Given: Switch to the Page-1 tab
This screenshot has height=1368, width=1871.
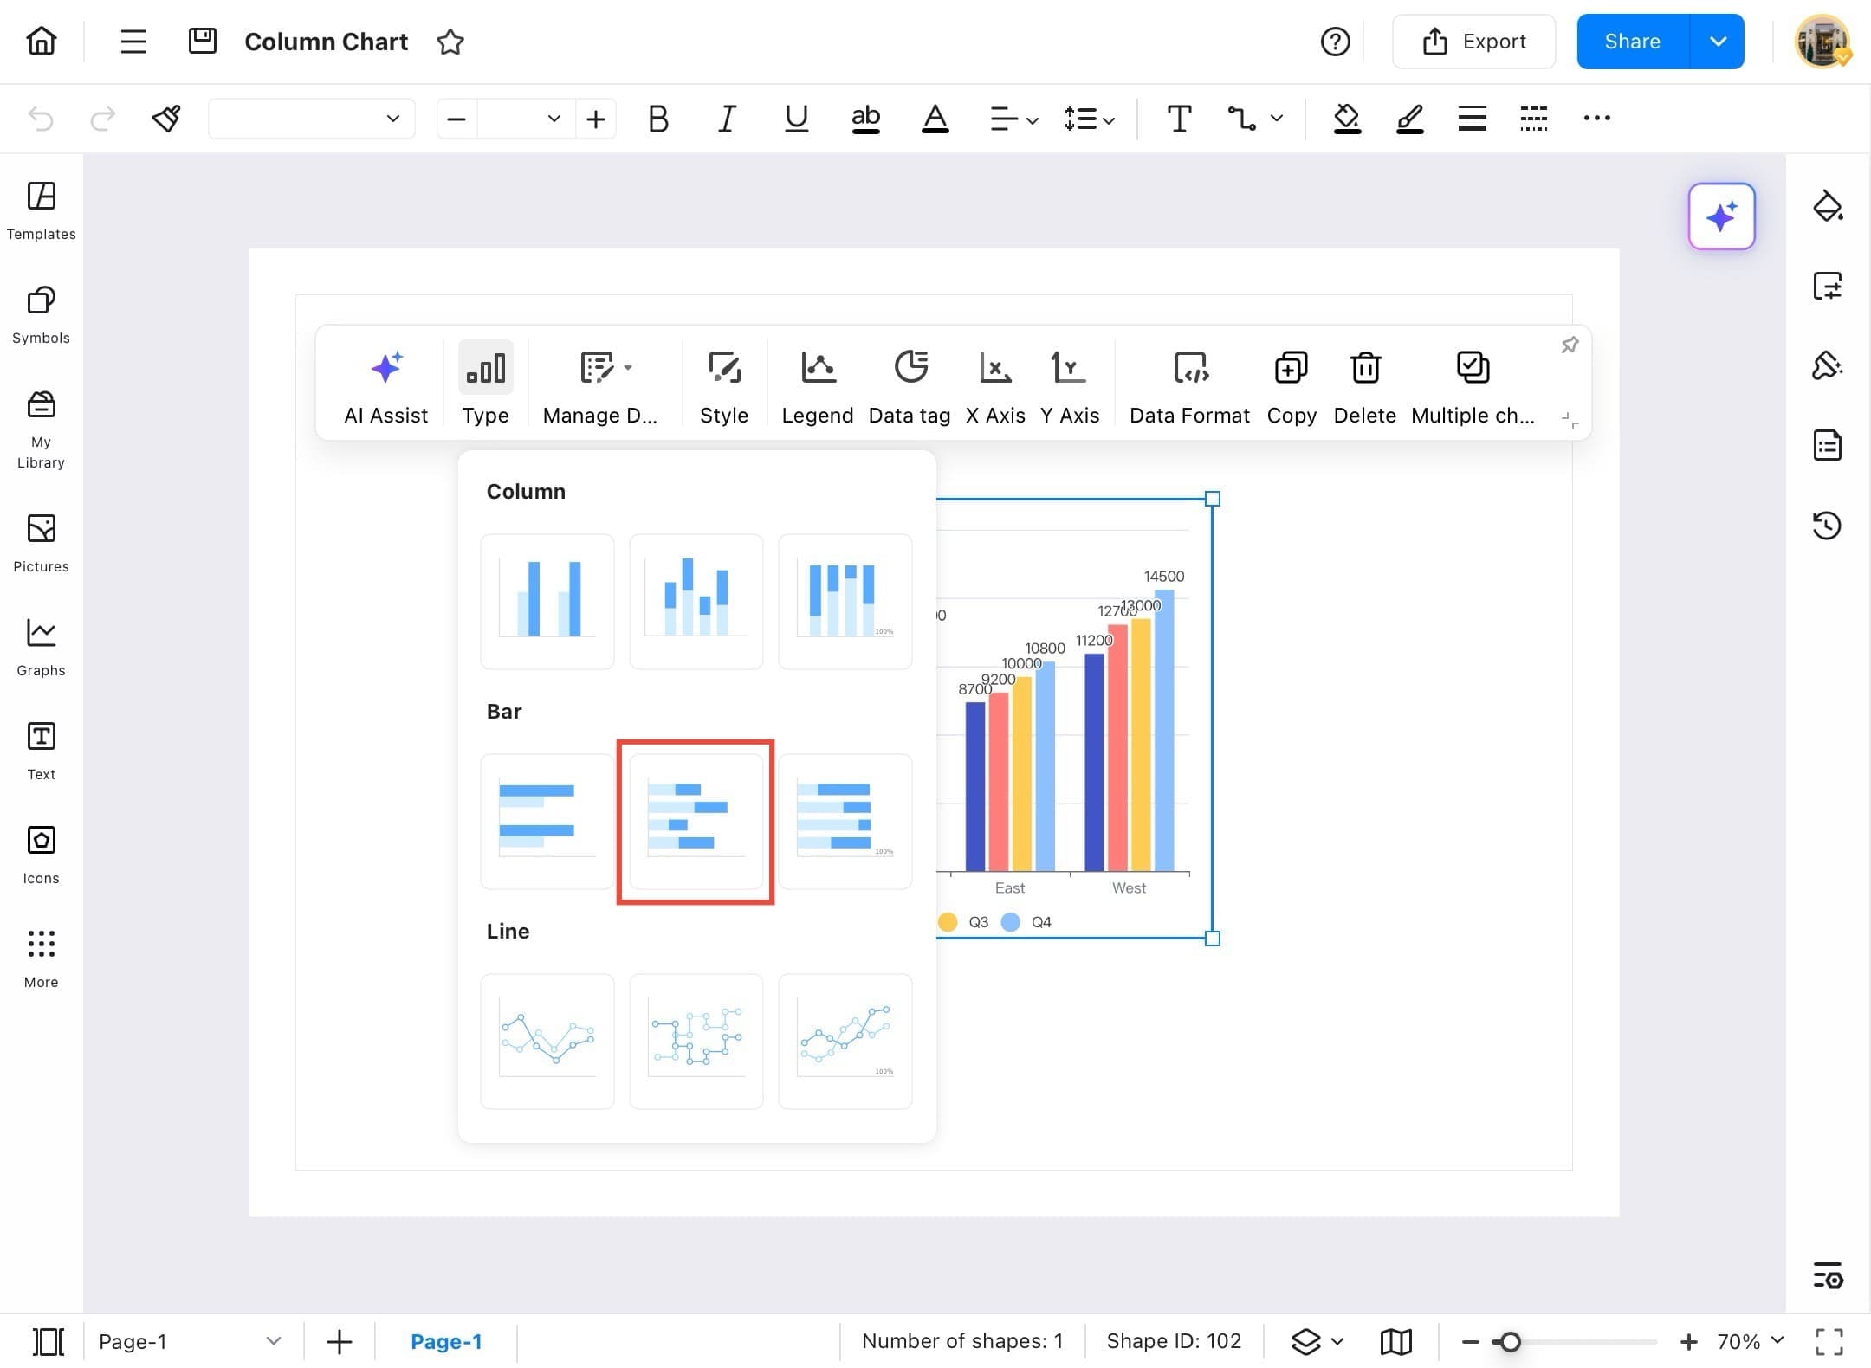Looking at the screenshot, I should 447,1341.
